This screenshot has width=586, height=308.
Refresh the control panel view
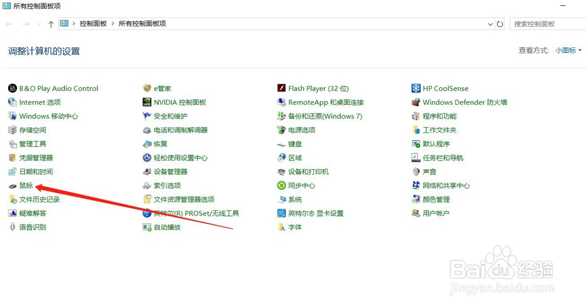500,24
